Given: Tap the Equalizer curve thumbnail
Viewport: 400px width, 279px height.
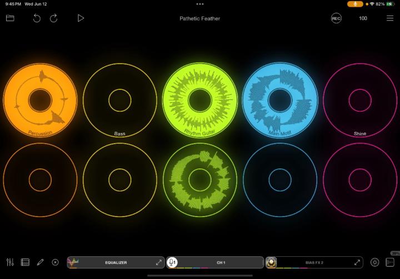Looking at the screenshot, I should [x=73, y=262].
